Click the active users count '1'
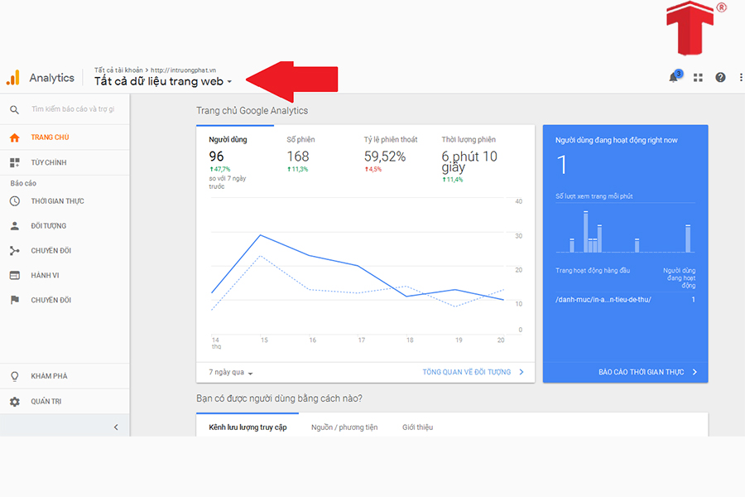The height and width of the screenshot is (497, 745). [x=561, y=165]
